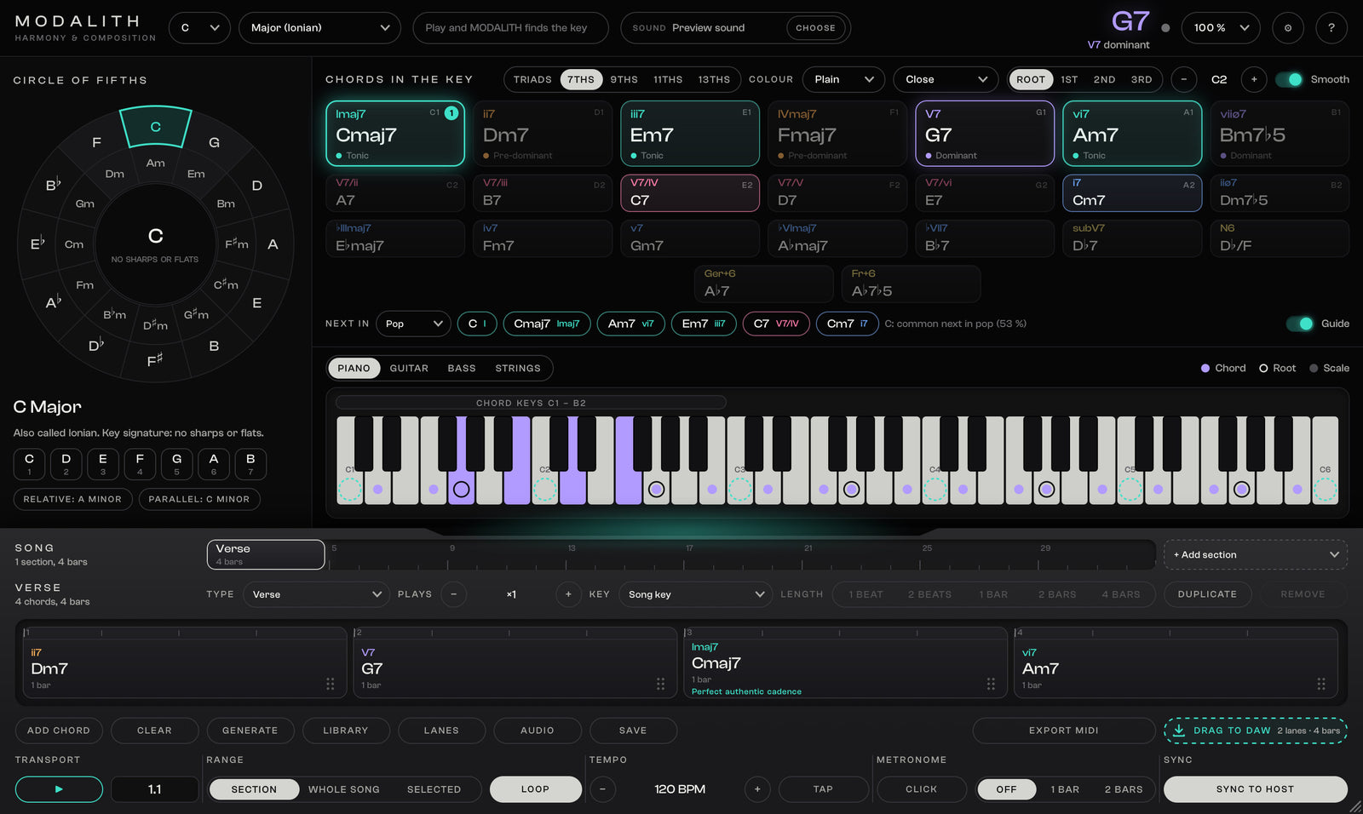
Task: Click SYNC TO HOST button
Action: [x=1255, y=789]
